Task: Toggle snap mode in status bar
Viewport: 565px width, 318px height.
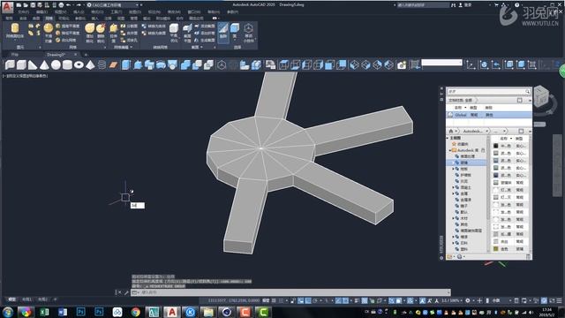Action: tap(282, 300)
